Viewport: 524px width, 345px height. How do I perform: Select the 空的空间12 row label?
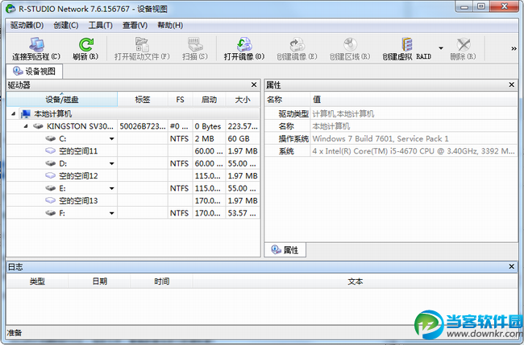(78, 175)
